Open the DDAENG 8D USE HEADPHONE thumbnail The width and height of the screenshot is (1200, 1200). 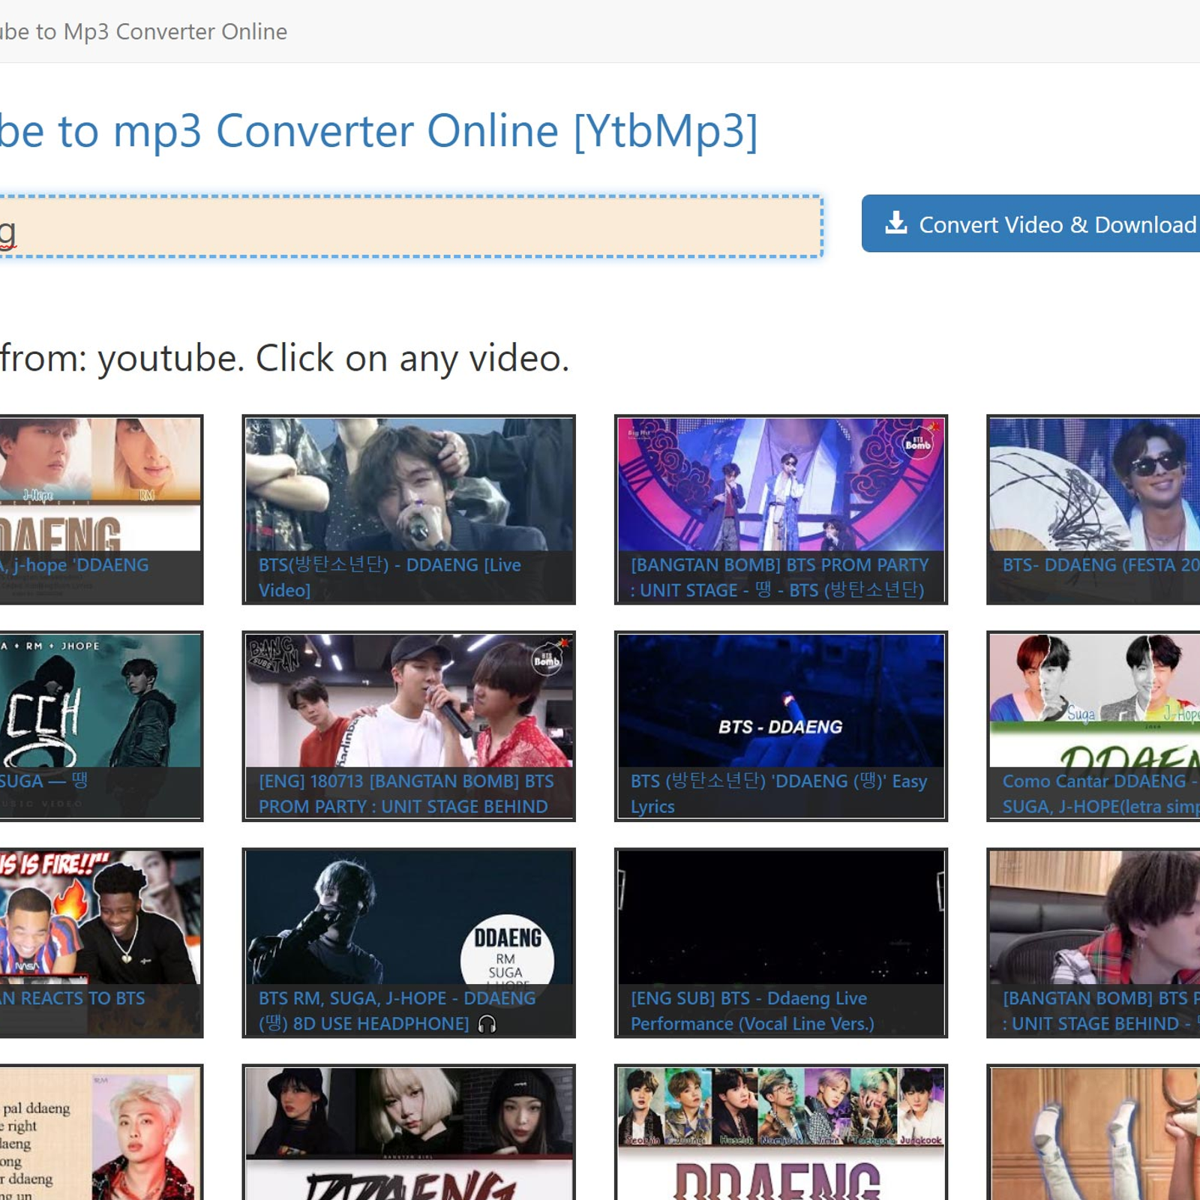point(409,917)
